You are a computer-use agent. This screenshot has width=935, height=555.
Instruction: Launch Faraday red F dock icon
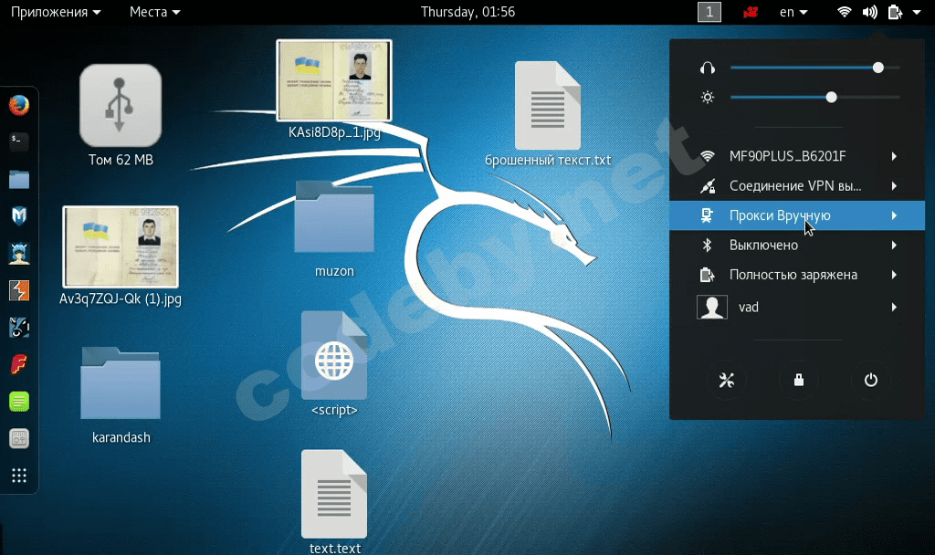[19, 364]
